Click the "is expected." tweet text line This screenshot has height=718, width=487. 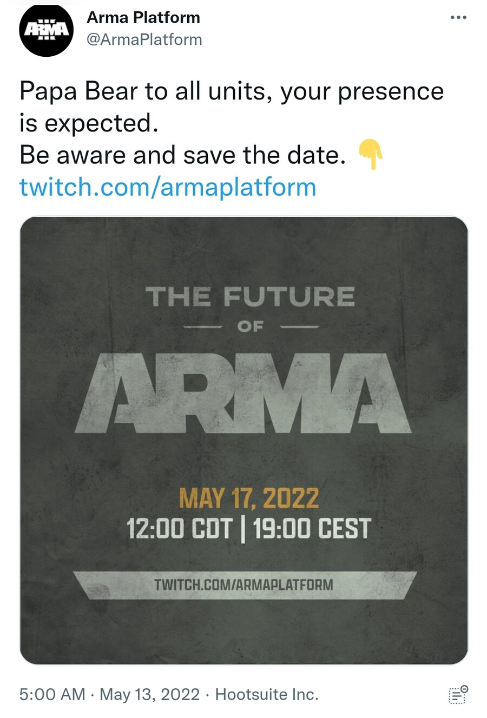pos(89,123)
